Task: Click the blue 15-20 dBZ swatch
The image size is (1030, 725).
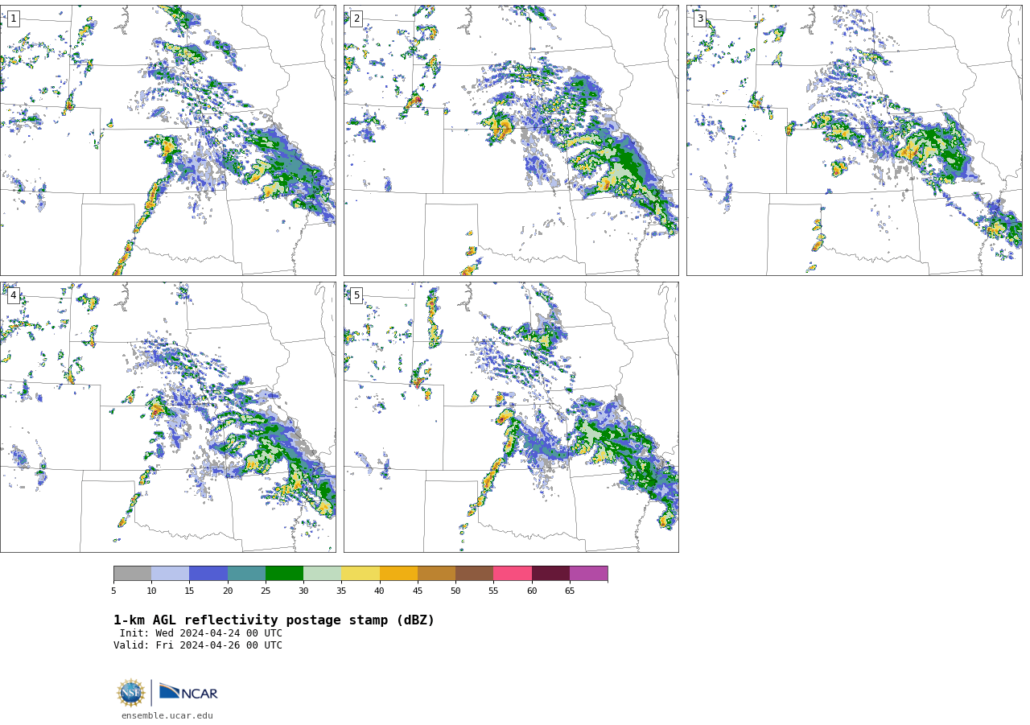Action: pos(208,573)
